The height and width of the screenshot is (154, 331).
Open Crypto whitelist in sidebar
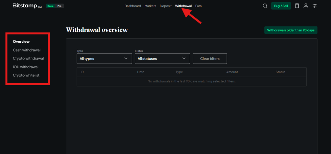(x=26, y=75)
